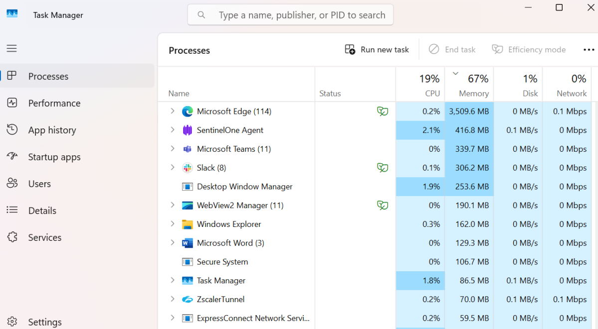Screen dimensions: 598x329
Task: Go to the Services page
Action: [x=44, y=237]
